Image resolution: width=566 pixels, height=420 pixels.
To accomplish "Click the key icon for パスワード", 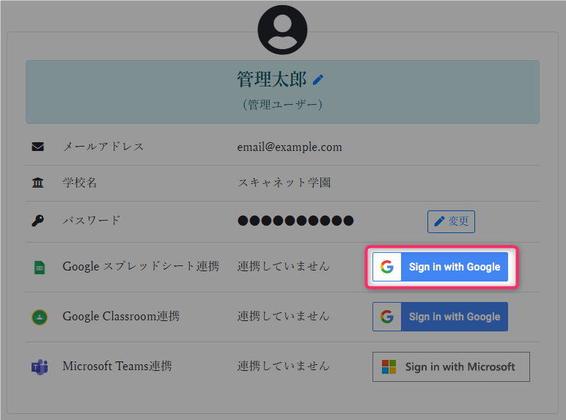I will 38,221.
